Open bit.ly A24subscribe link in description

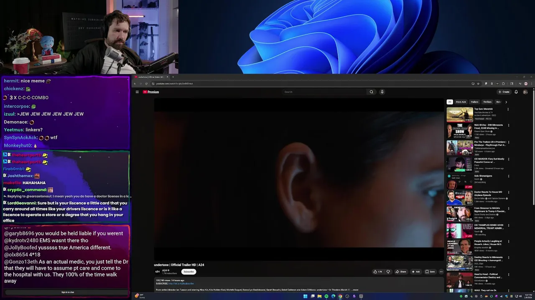coord(181,284)
